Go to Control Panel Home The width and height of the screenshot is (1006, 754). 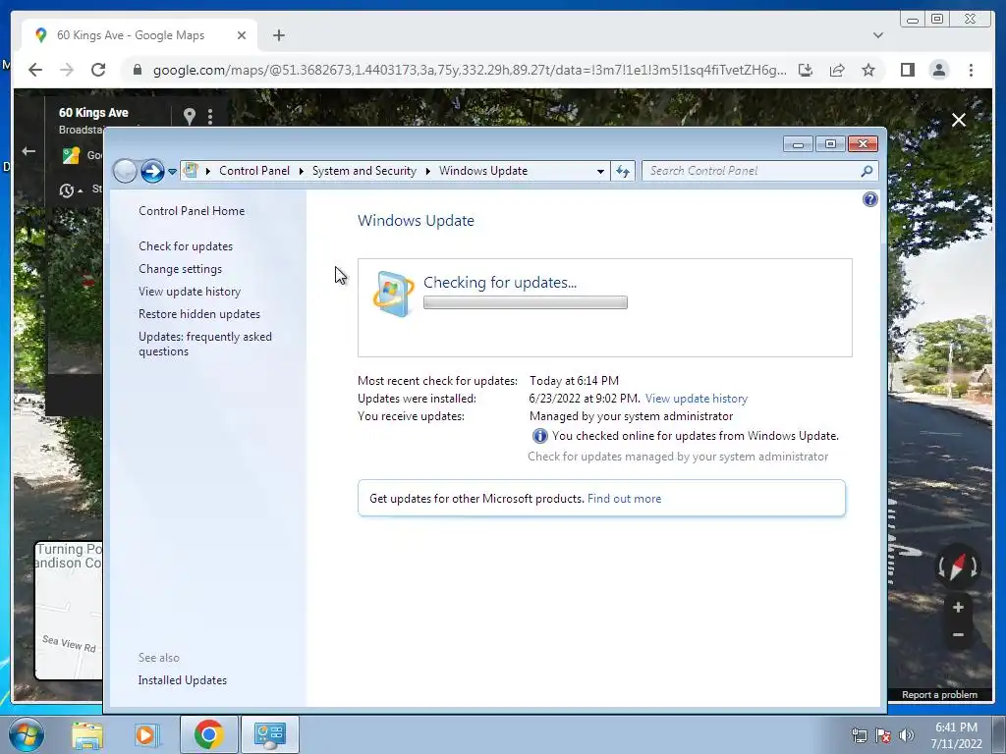[192, 211]
